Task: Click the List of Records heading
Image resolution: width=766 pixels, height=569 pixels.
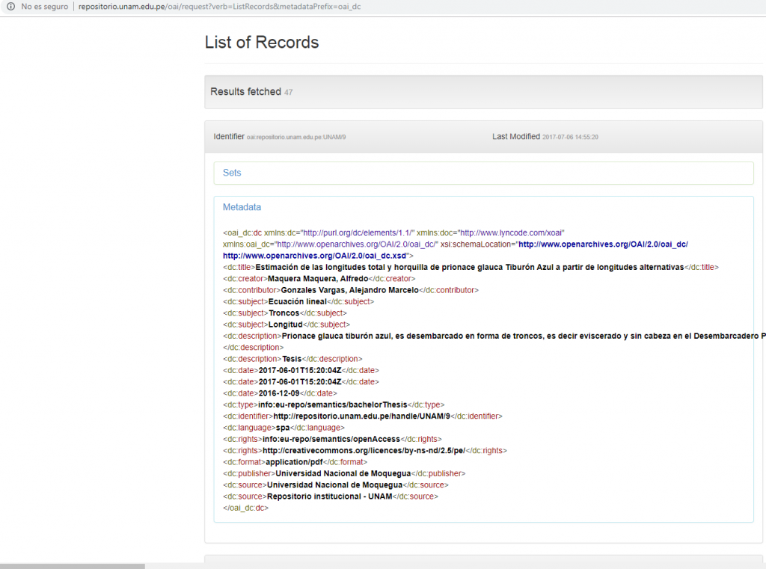Action: pos(262,43)
